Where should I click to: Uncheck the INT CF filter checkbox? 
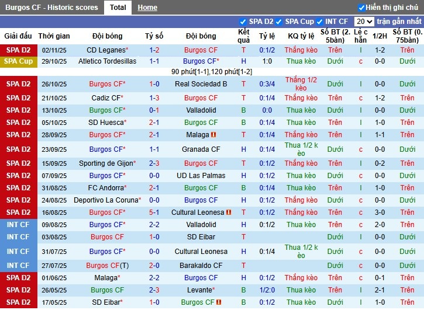pos(319,22)
